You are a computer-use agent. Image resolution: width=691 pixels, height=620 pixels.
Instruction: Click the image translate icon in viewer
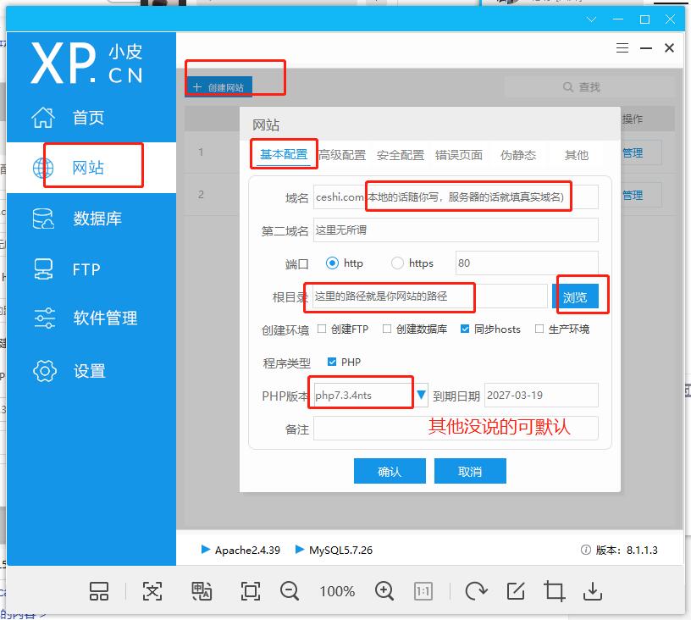click(x=202, y=591)
